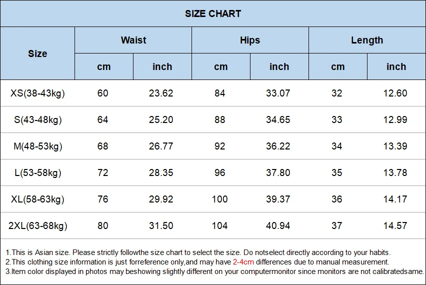Click the length value 33 cm
Viewport: 426px width, 285px height.
(x=336, y=119)
